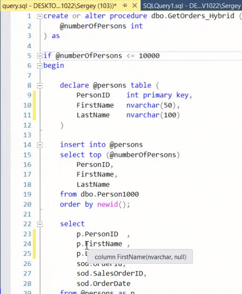Click 'newid()' function on line 20
The image size is (242, 294).
pyautogui.click(x=111, y=204)
